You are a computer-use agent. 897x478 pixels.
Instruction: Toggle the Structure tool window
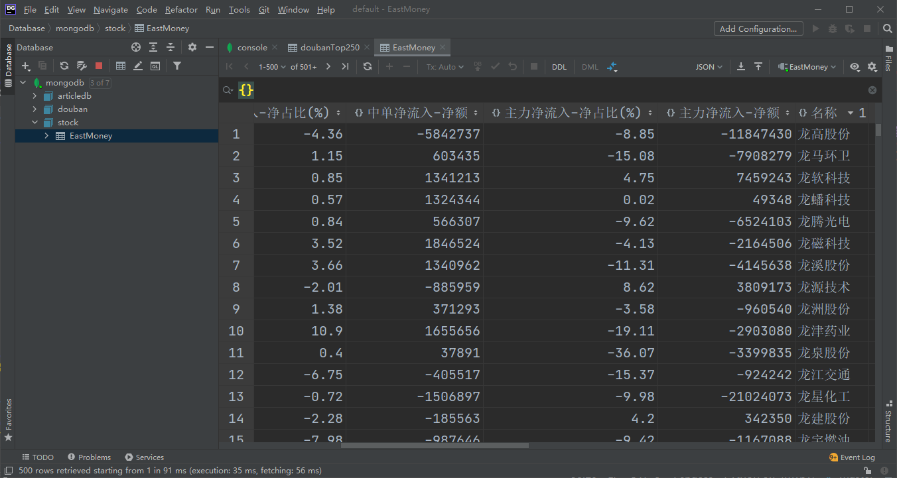pos(888,420)
